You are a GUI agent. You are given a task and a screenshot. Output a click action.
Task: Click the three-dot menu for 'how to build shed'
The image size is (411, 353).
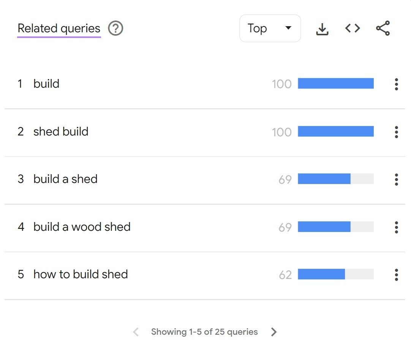396,274
